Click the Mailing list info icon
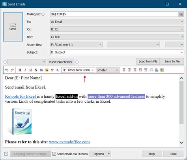The width and height of the screenshot is (187, 160). coord(43,14)
